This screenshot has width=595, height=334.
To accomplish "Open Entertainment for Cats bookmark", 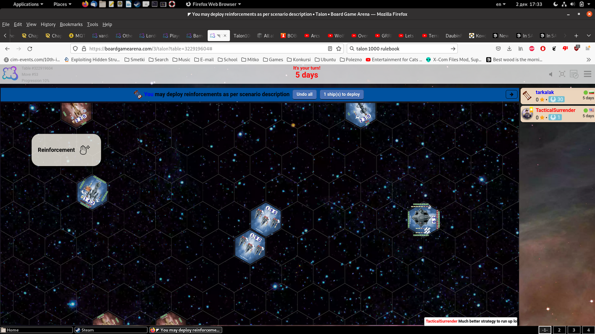I will (394, 59).
